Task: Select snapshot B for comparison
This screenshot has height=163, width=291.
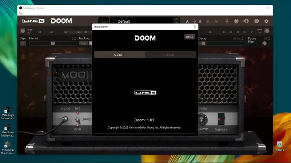Action: point(200,21)
